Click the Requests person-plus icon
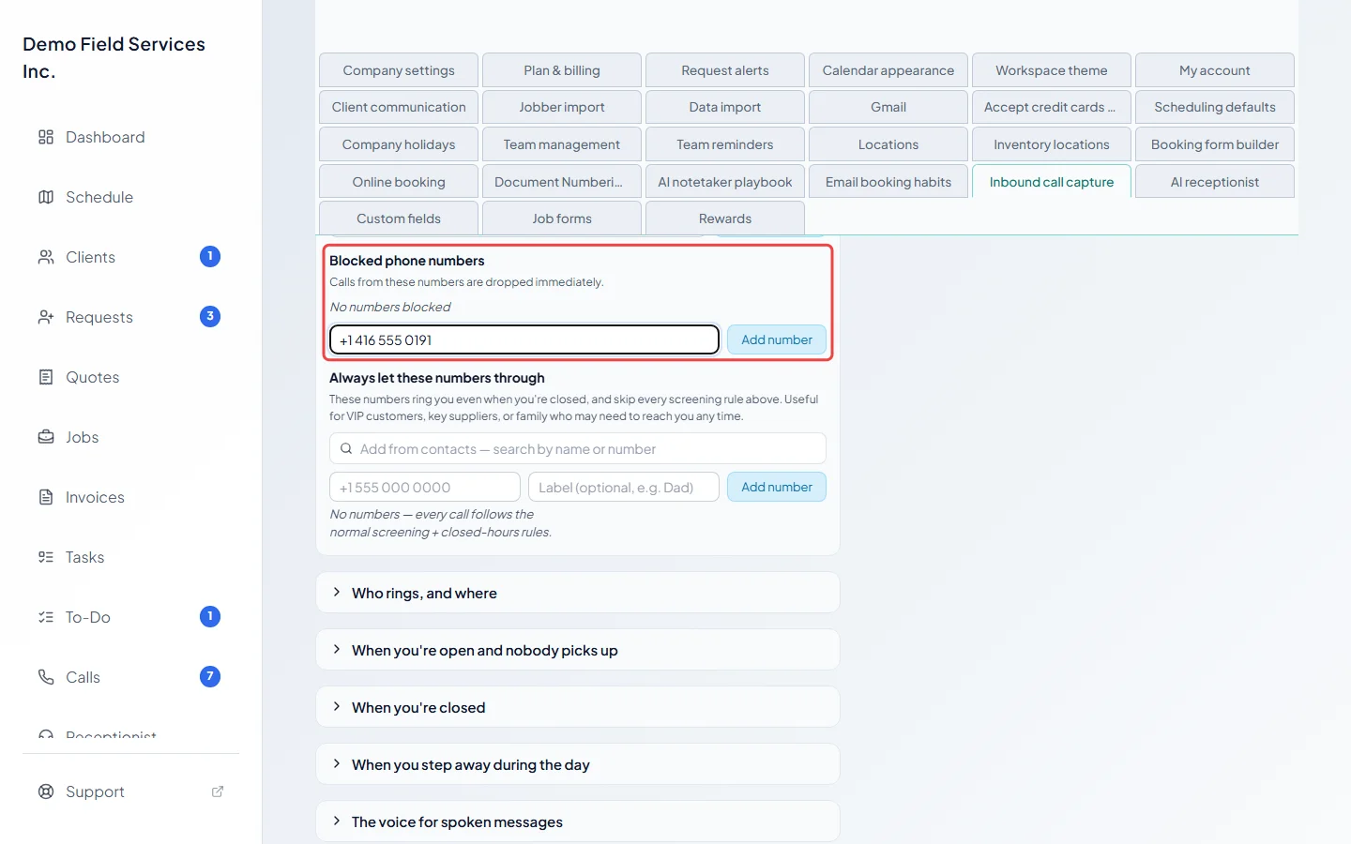 (46, 317)
